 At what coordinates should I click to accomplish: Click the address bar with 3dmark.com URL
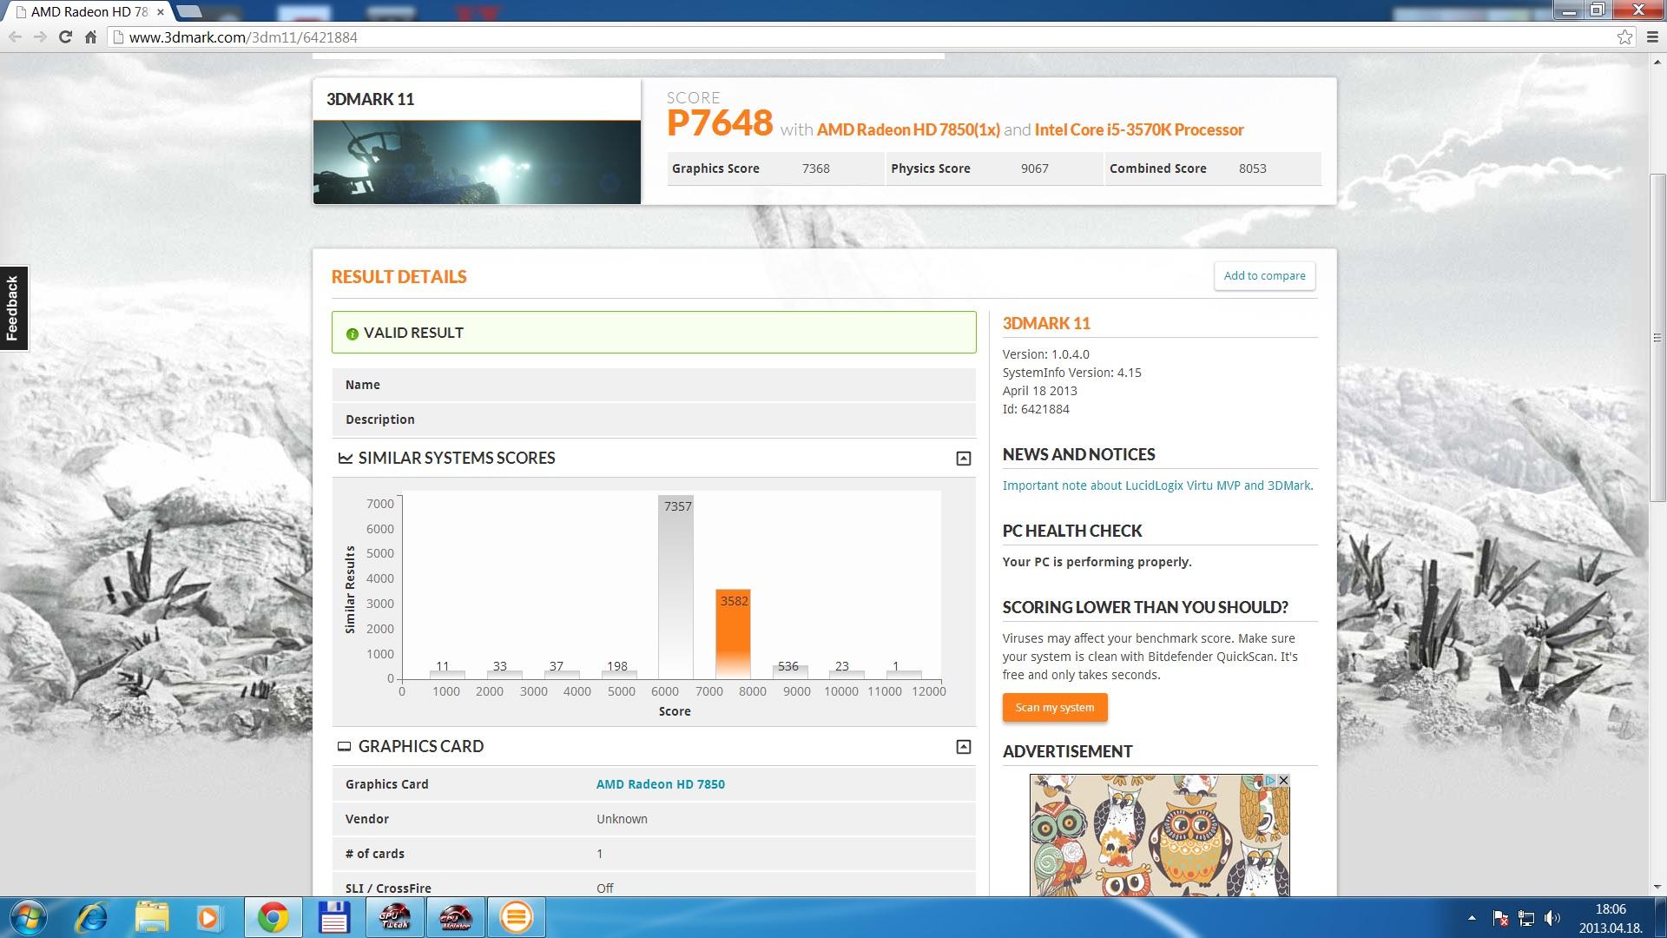click(x=868, y=37)
